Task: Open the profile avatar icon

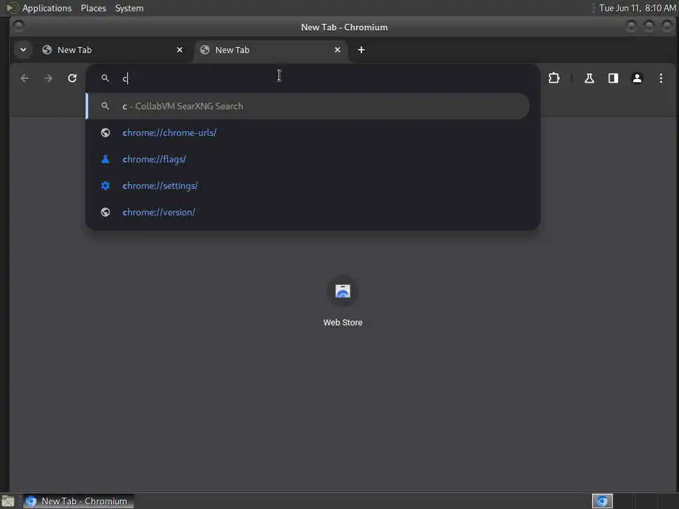Action: (637, 78)
